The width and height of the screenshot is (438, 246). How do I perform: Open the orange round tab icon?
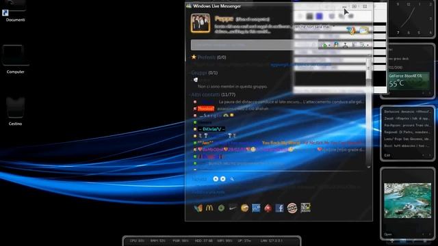coord(244,208)
